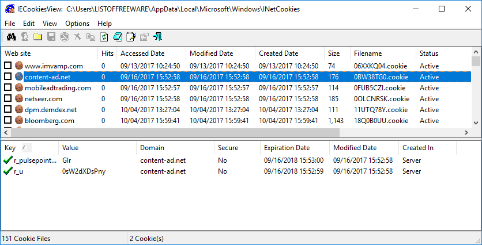Check the www.imvamp.com checkbox
The width and height of the screenshot is (482, 245).
pos(8,66)
